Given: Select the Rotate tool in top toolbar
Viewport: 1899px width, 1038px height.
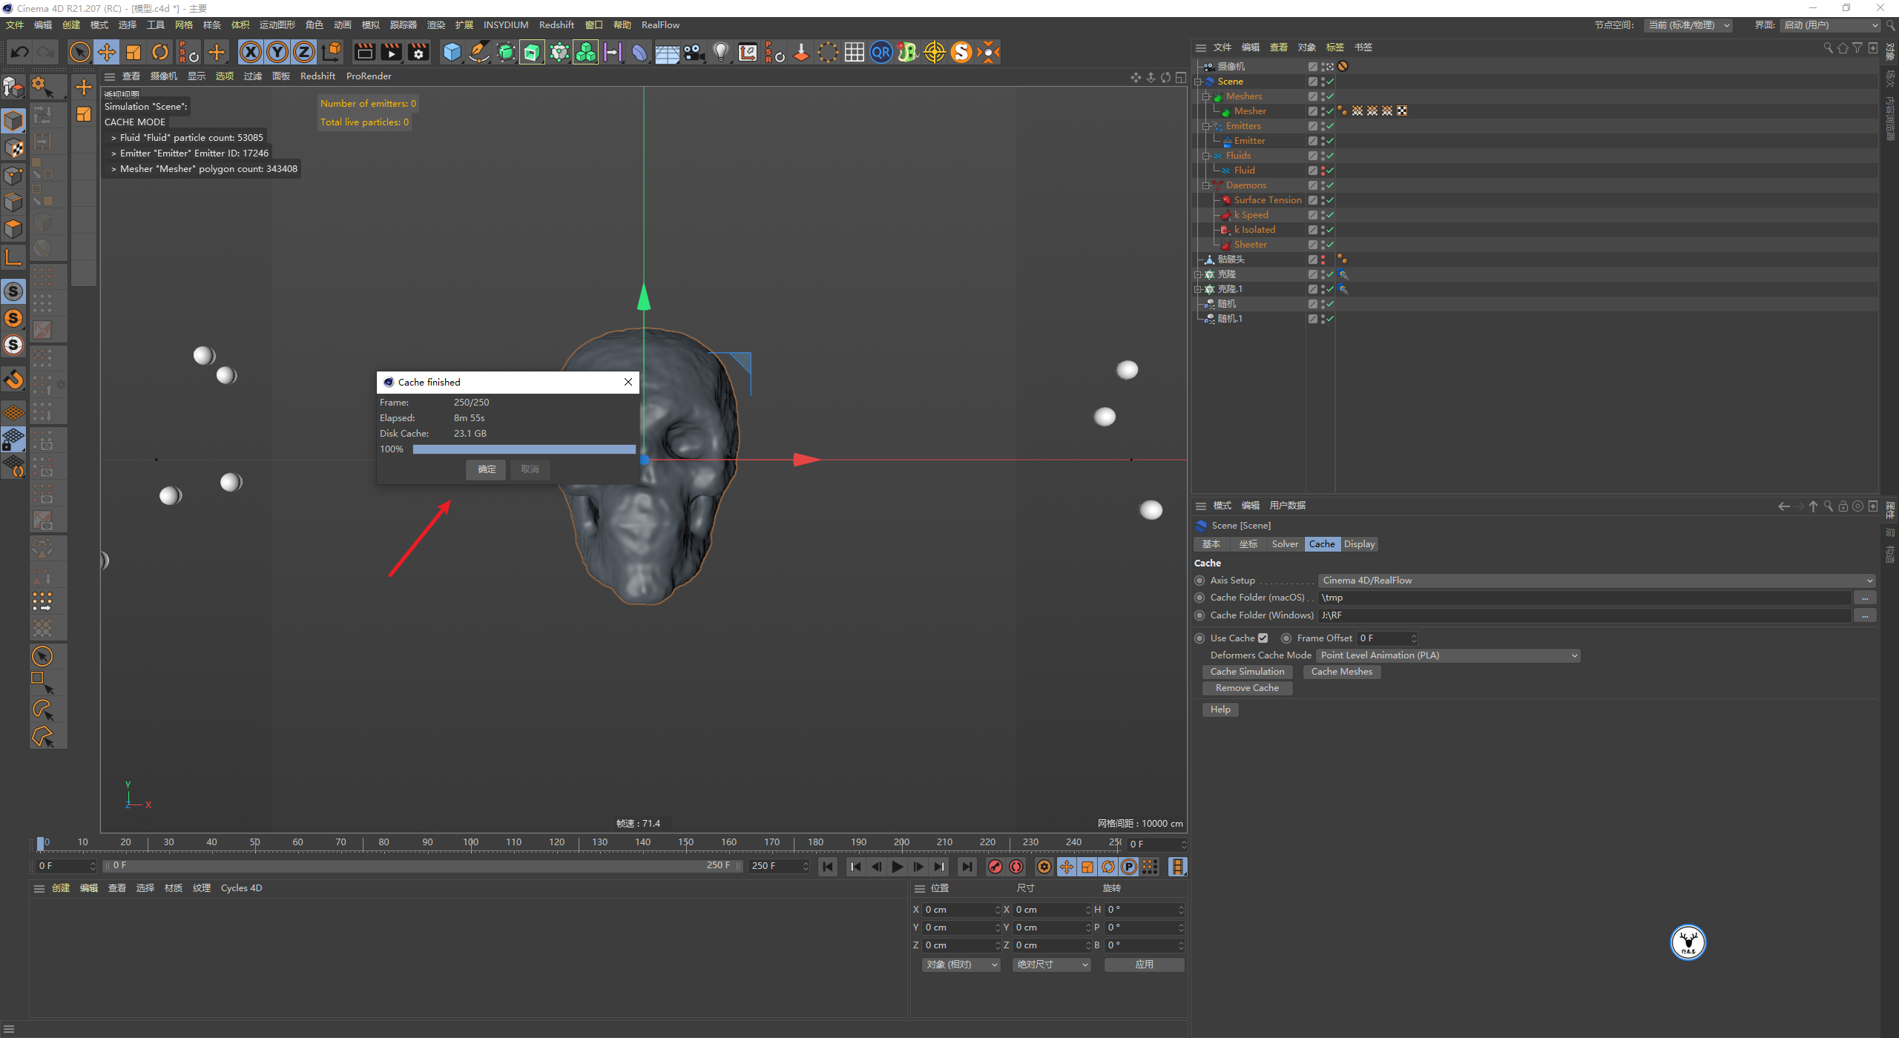Looking at the screenshot, I should (x=160, y=52).
